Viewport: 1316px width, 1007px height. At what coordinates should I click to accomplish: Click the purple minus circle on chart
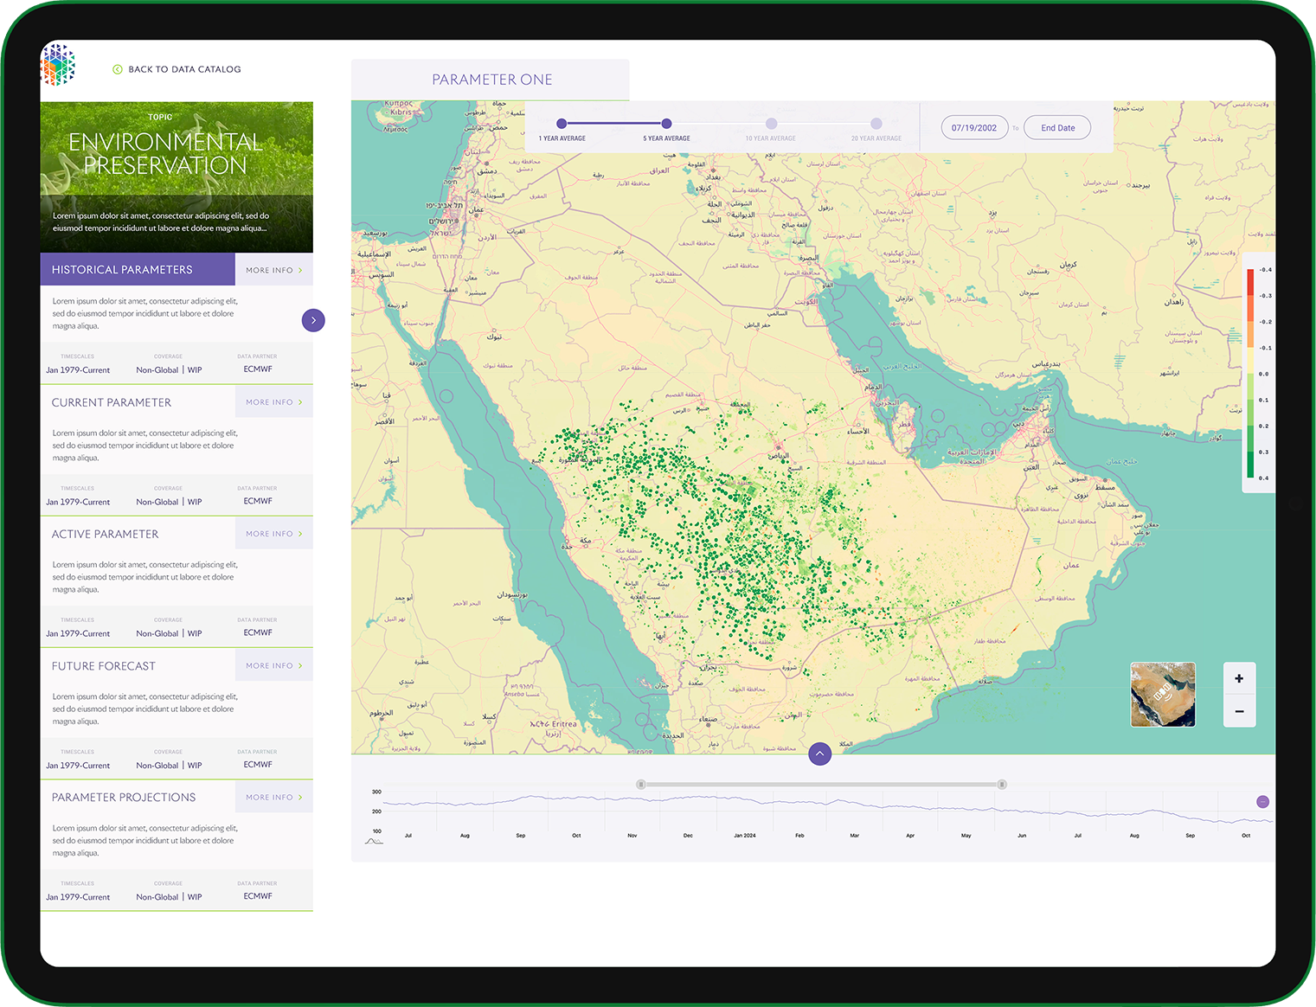click(x=1262, y=802)
